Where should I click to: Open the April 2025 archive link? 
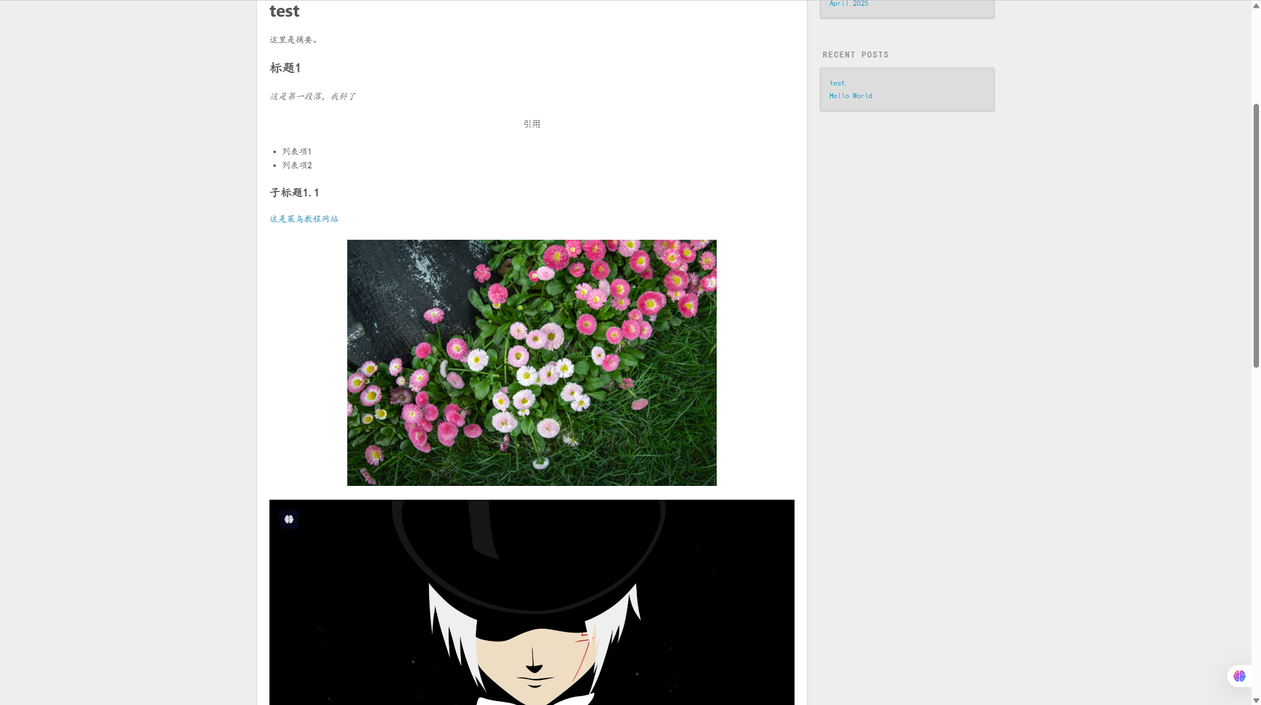pyautogui.click(x=848, y=4)
